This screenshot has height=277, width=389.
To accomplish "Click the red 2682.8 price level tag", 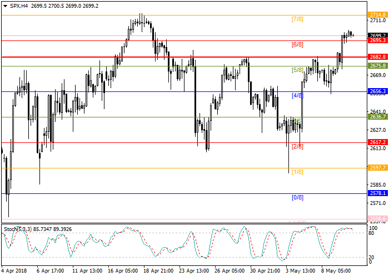I will 377,57.
